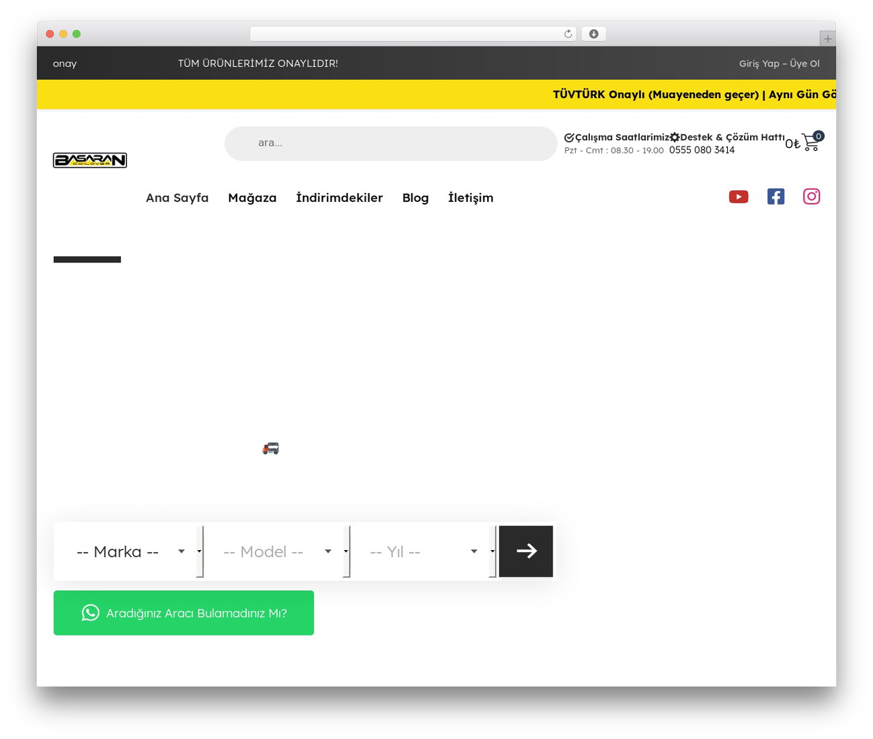The image size is (873, 739).
Task: Click TÜM ÜRÜNLERİMİZ ONAYLIDIR! text
Action: pos(258,63)
